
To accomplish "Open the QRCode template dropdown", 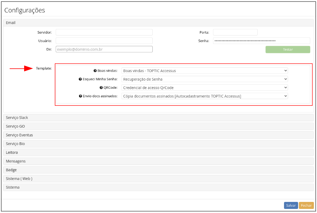I will (205, 88).
